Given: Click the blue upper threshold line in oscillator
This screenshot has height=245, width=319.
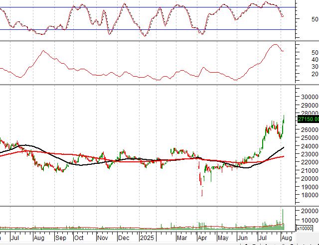Looking at the screenshot, I should 150,7.
